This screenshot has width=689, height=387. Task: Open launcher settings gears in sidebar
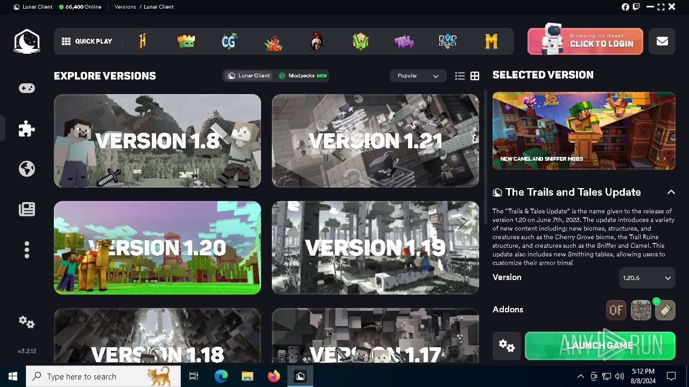click(27, 322)
